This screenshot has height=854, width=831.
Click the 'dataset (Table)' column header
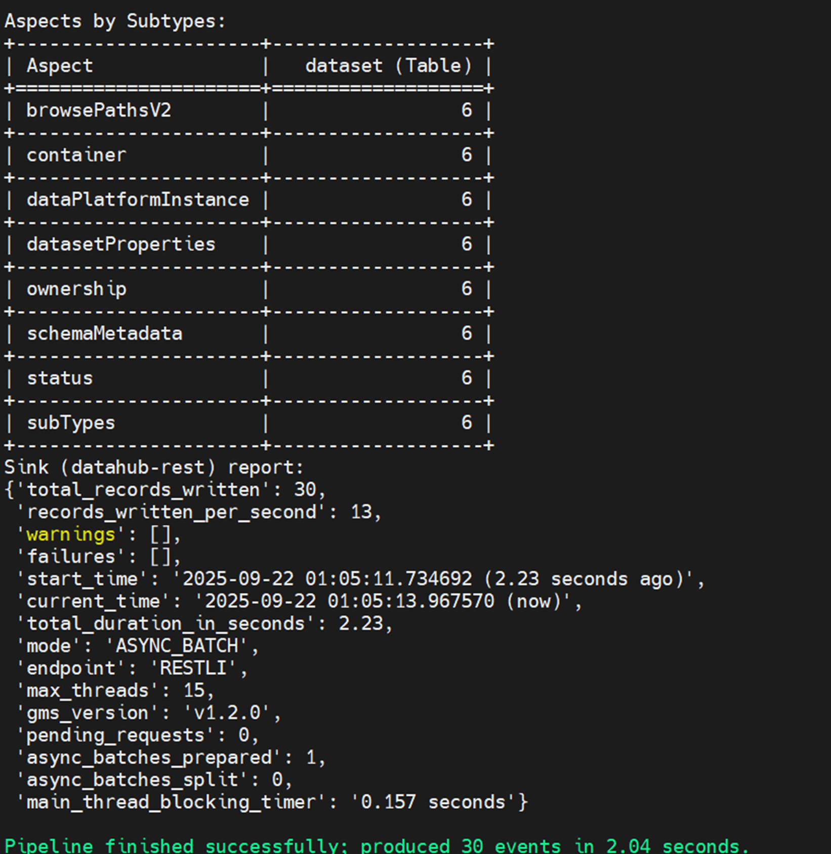click(388, 66)
